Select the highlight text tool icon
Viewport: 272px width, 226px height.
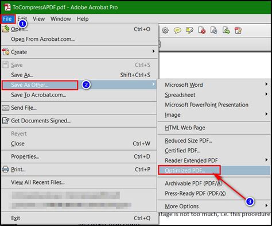189,30
